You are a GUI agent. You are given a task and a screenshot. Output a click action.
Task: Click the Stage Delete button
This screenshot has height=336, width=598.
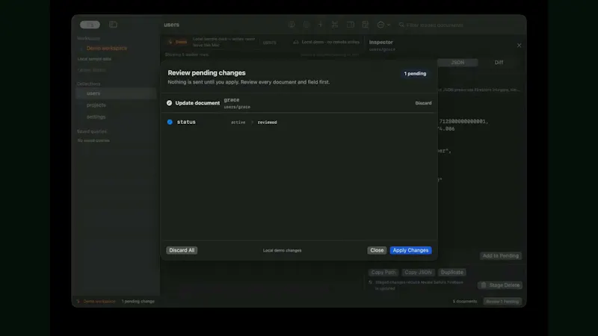(500, 285)
